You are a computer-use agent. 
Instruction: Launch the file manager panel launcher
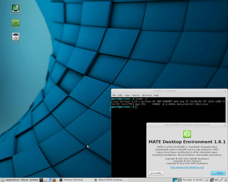[45, 180]
